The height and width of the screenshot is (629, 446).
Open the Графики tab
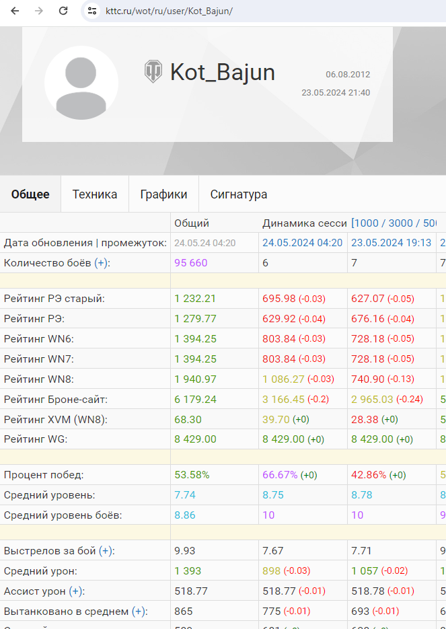click(x=163, y=194)
